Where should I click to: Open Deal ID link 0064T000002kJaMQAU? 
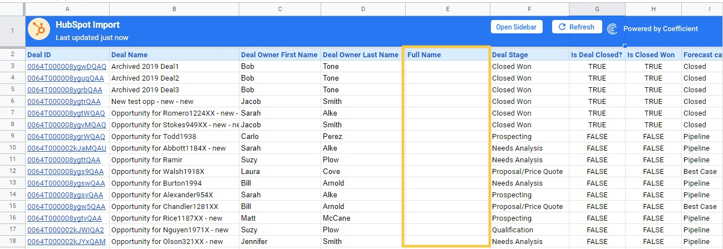point(67,148)
